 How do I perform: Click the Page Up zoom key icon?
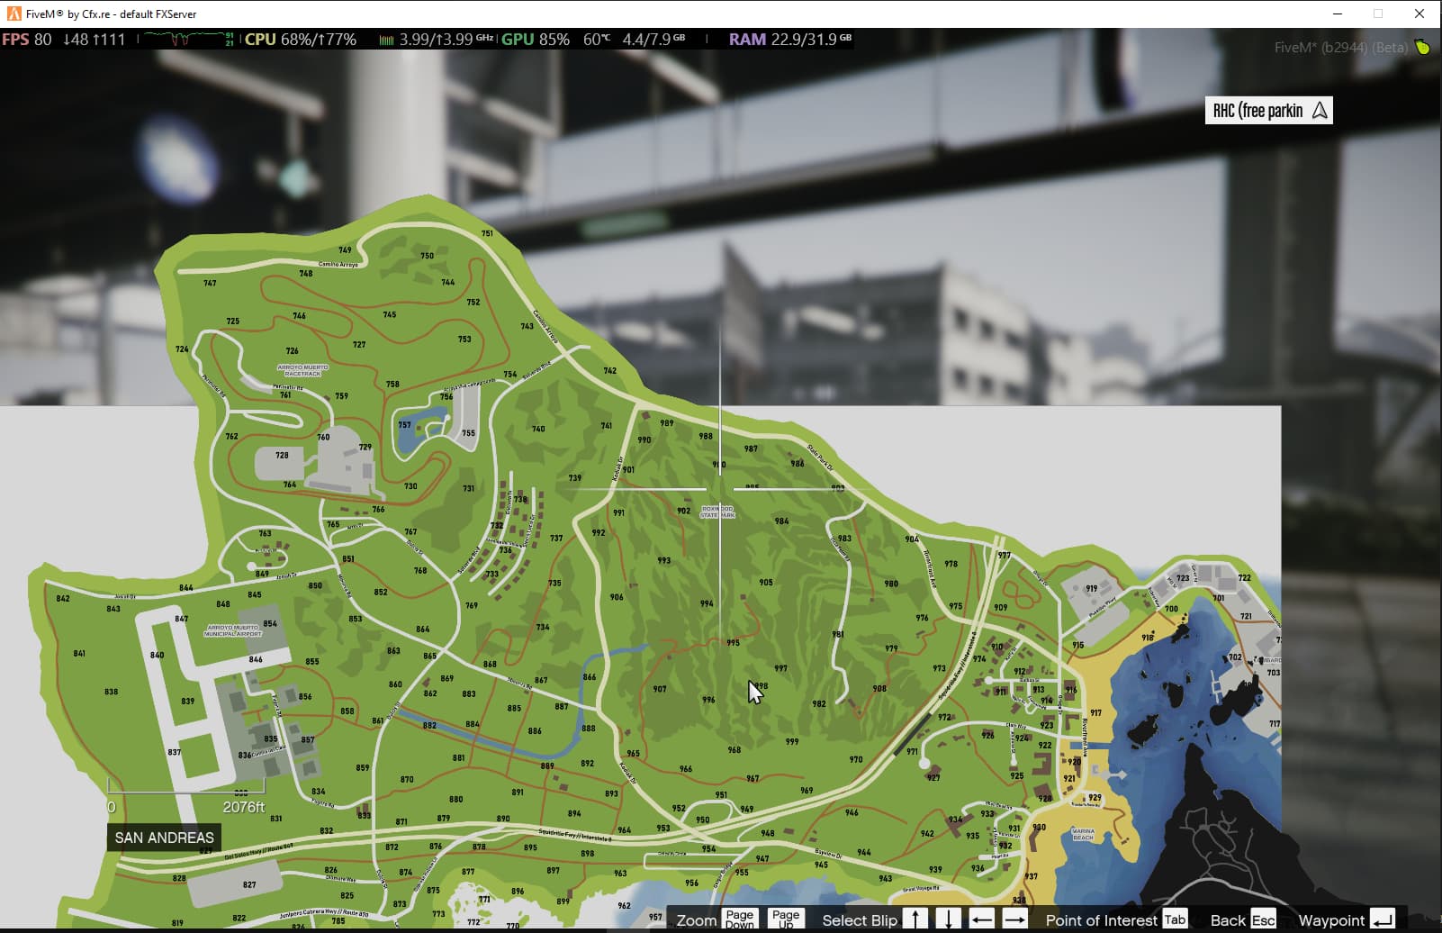point(786,919)
